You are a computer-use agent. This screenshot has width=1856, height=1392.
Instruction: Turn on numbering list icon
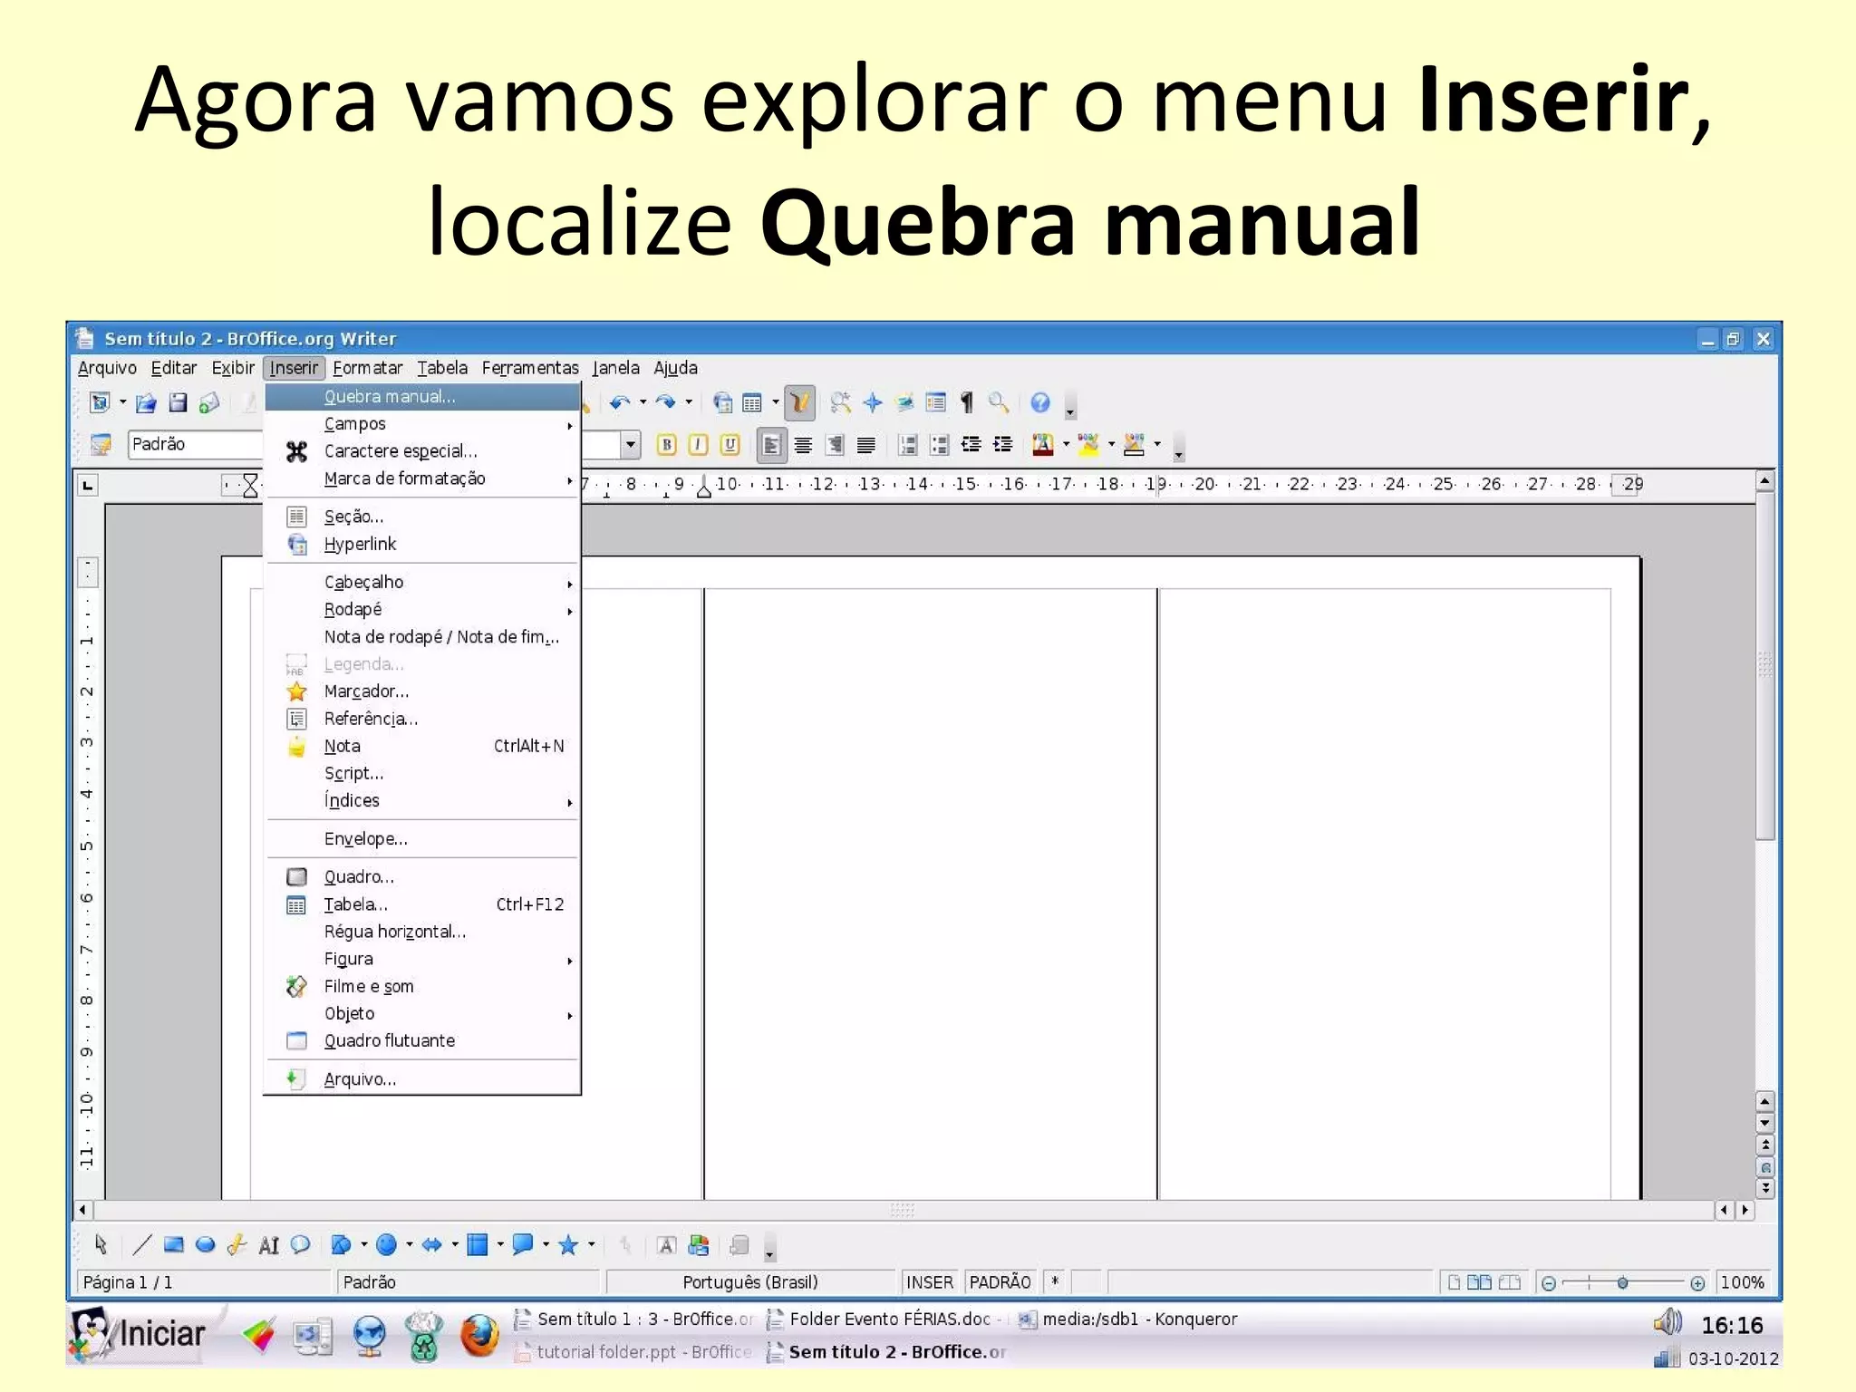908,444
